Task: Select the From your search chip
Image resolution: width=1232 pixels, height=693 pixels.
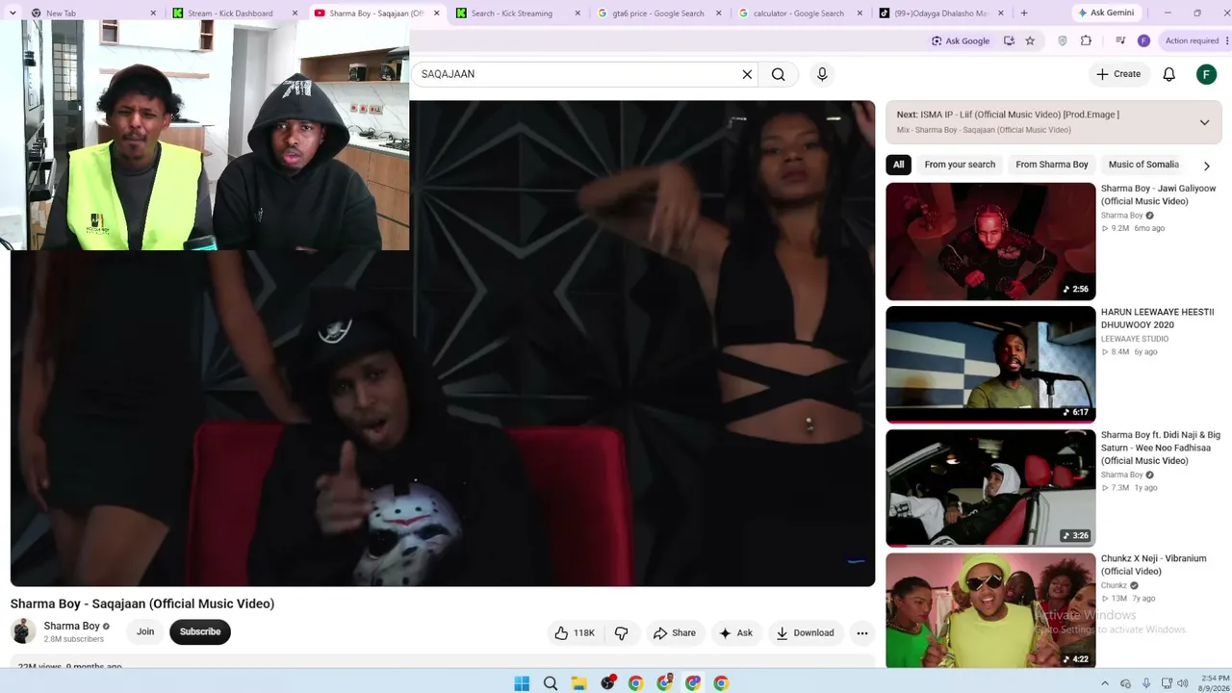Action: (960, 165)
